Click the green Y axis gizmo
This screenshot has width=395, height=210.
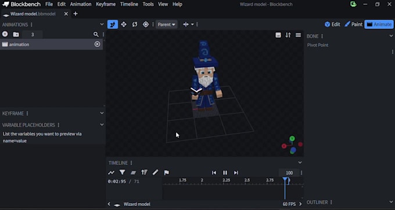tap(292, 138)
